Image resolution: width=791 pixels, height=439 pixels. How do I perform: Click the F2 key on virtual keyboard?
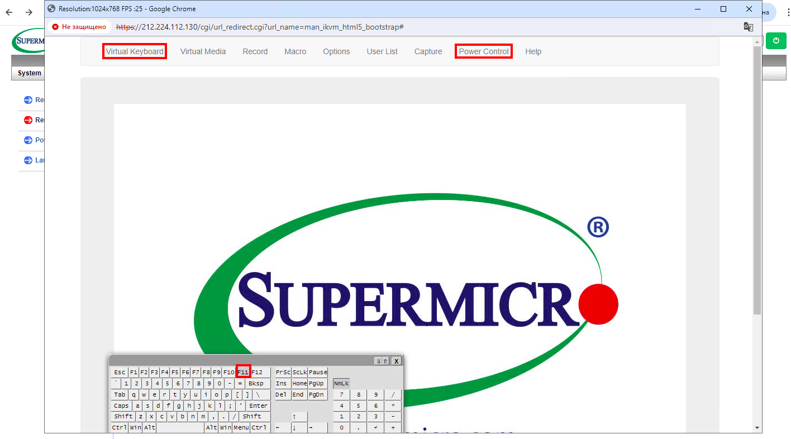point(144,372)
